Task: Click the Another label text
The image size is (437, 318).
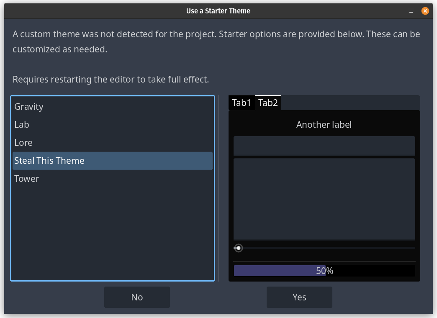Action: (x=324, y=125)
